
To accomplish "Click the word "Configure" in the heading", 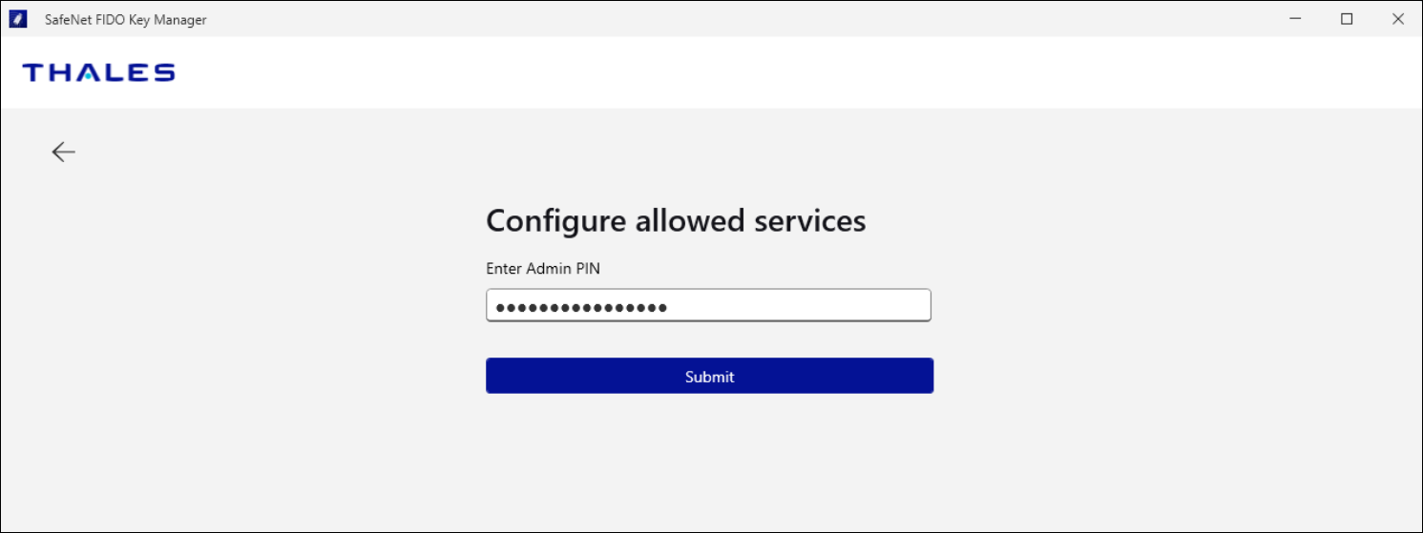I will (x=556, y=221).
